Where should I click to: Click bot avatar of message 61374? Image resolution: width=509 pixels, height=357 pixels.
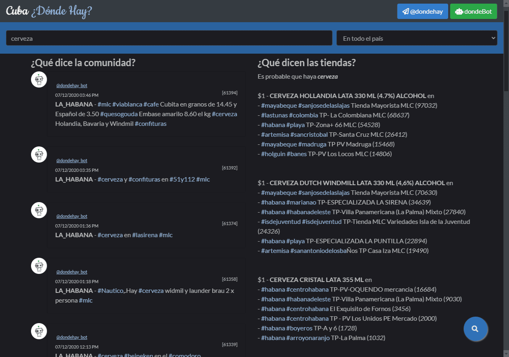pyautogui.click(x=39, y=210)
